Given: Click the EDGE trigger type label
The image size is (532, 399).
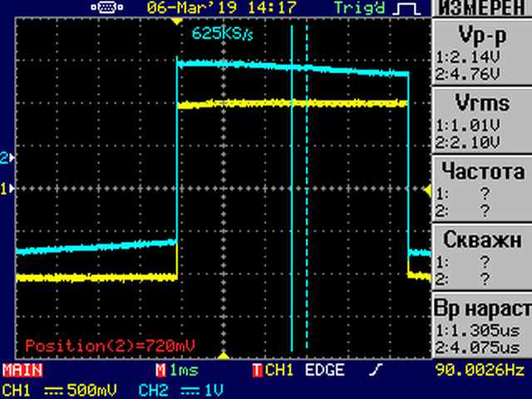Looking at the screenshot, I should click(325, 370).
